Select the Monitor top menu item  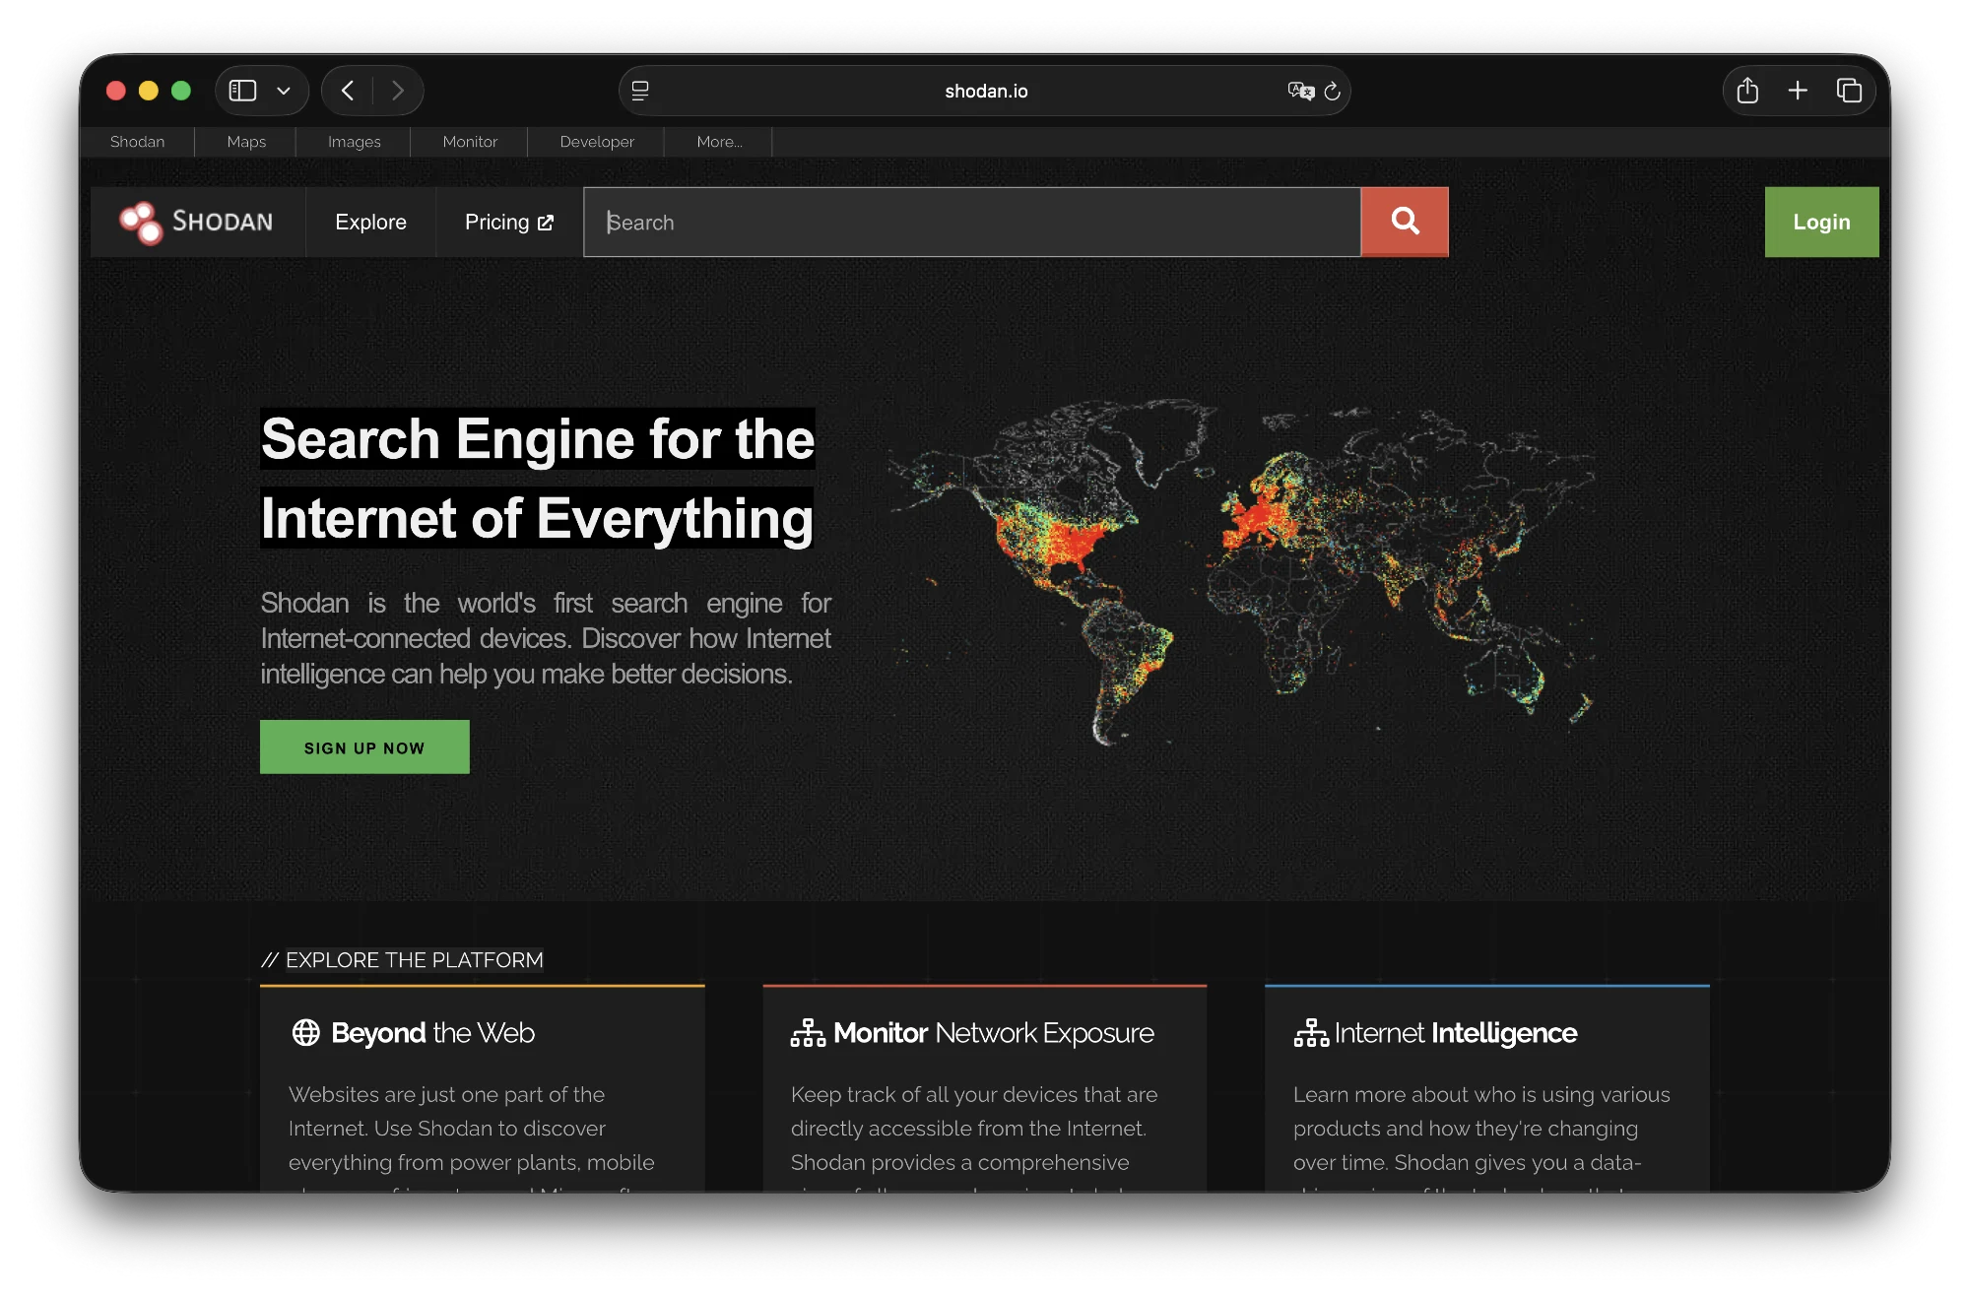pyautogui.click(x=470, y=142)
